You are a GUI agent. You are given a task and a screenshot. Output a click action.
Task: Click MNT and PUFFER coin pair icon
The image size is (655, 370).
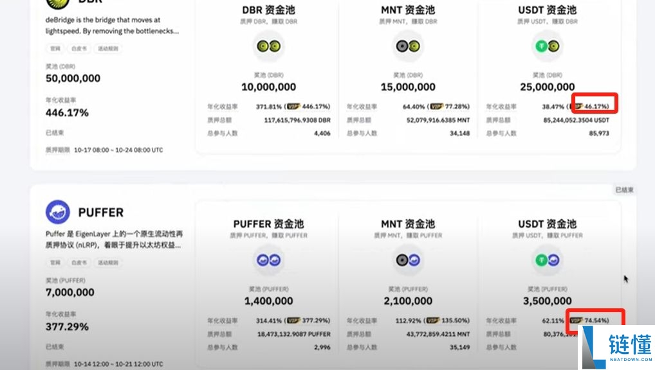click(408, 260)
